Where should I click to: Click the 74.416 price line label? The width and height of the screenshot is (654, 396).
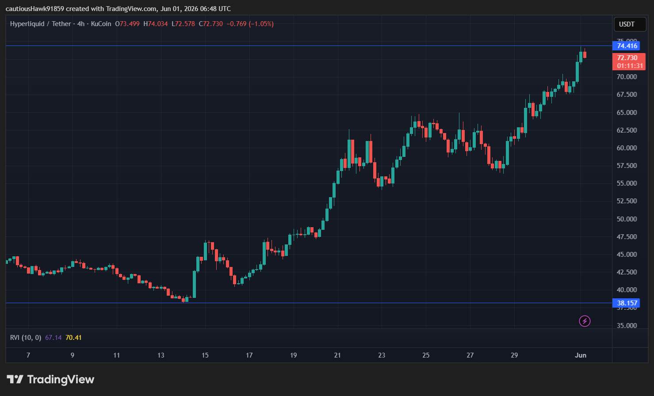pyautogui.click(x=627, y=46)
